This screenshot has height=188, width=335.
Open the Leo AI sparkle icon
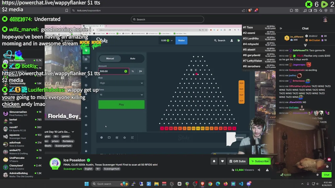coord(321,10)
